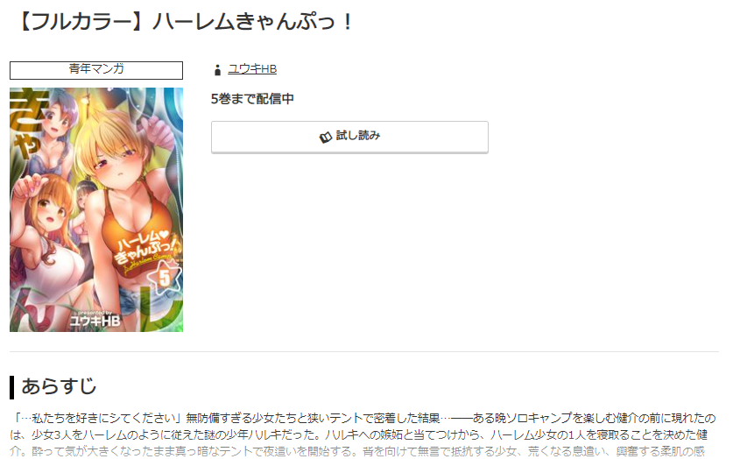The height and width of the screenshot is (459, 733).
Task: Open the manga cover thumbnail
Action: click(96, 210)
